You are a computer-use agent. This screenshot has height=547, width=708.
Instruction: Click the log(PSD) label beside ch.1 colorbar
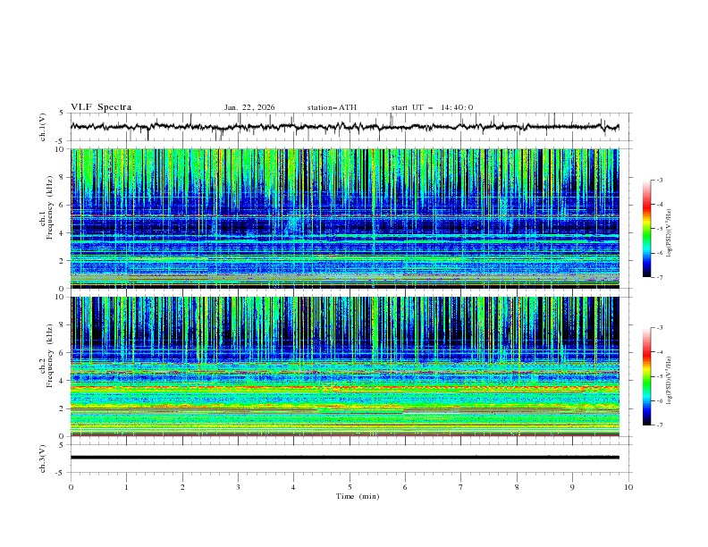coord(670,233)
